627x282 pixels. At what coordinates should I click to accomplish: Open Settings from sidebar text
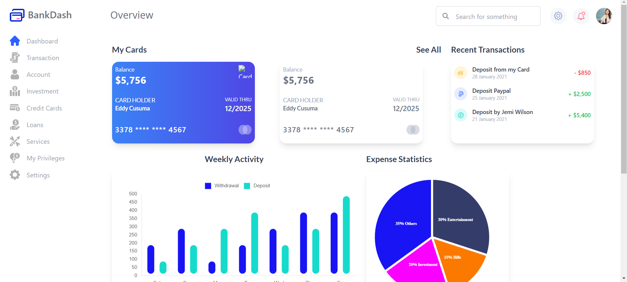[x=38, y=175]
